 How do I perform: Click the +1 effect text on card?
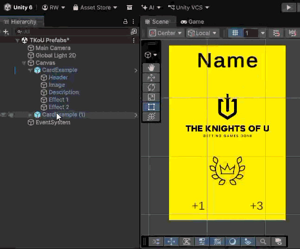pyautogui.click(x=198, y=206)
